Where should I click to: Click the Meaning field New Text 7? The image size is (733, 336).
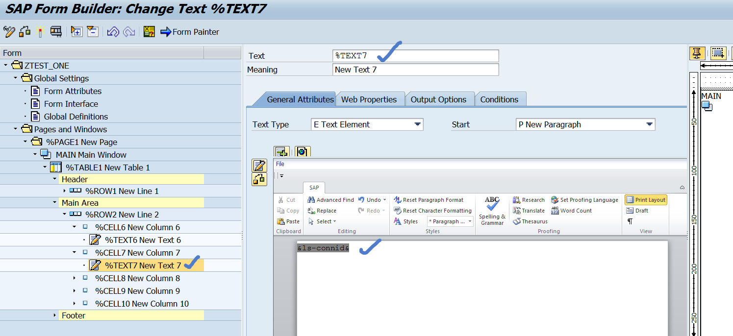[415, 70]
